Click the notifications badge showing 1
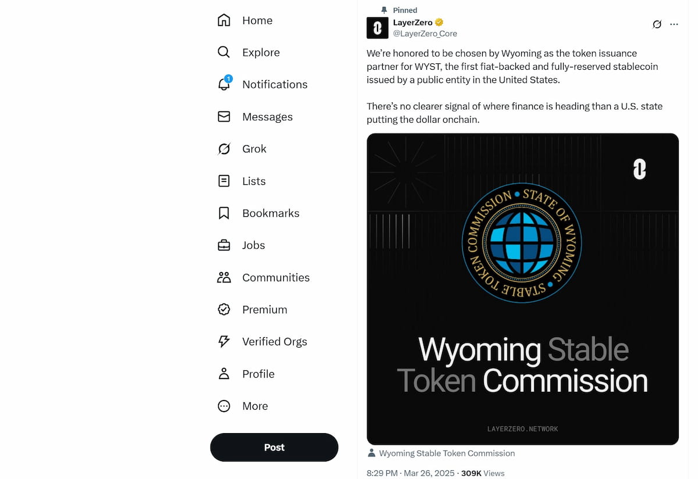The width and height of the screenshot is (698, 479). (x=229, y=77)
